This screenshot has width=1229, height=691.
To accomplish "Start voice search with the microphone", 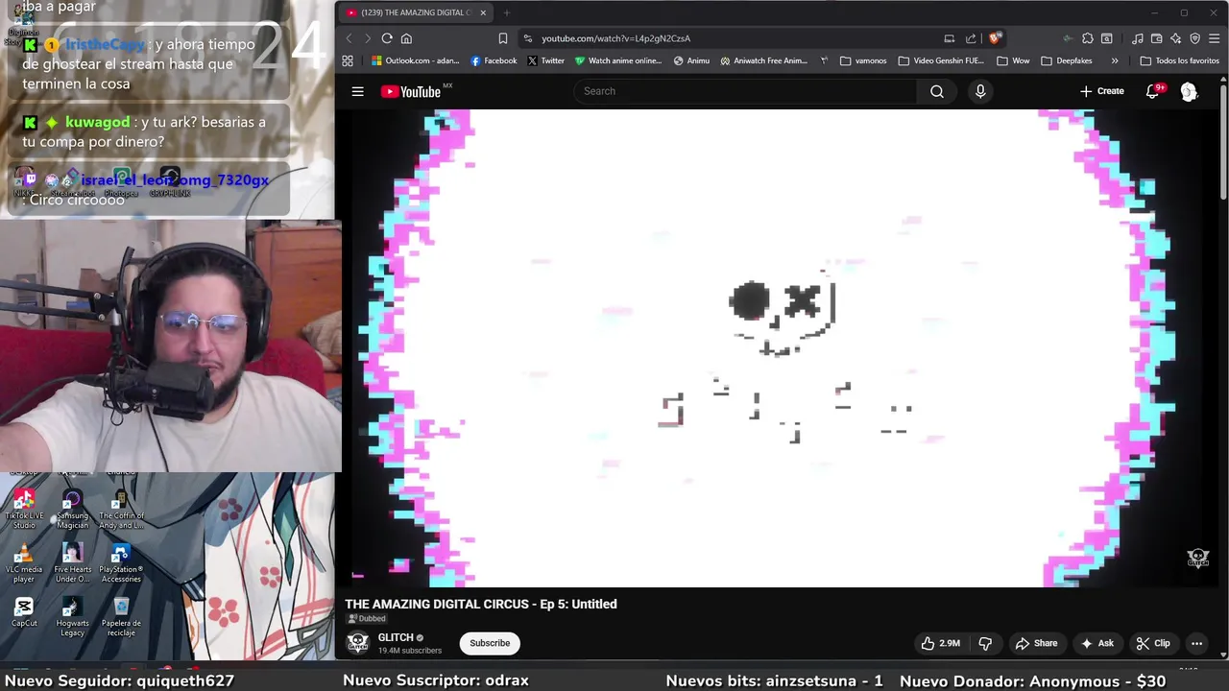I will pos(980,91).
